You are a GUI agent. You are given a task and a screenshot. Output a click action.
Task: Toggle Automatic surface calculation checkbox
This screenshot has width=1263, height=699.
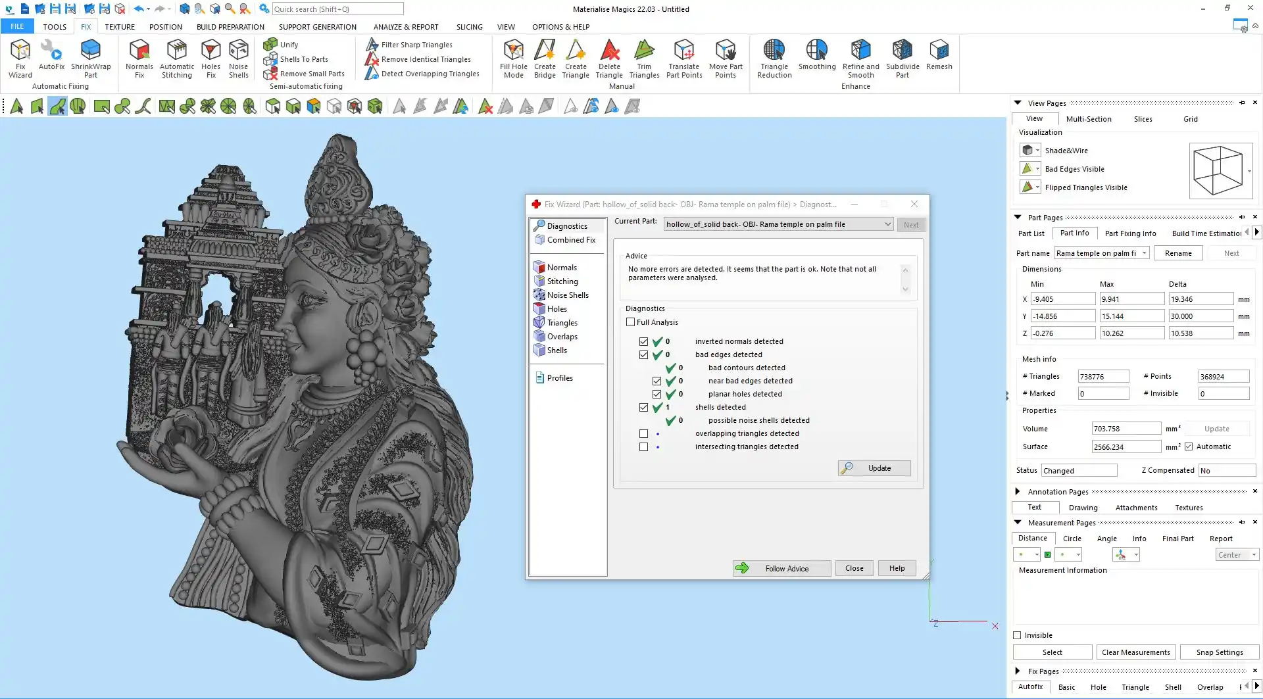(x=1189, y=447)
